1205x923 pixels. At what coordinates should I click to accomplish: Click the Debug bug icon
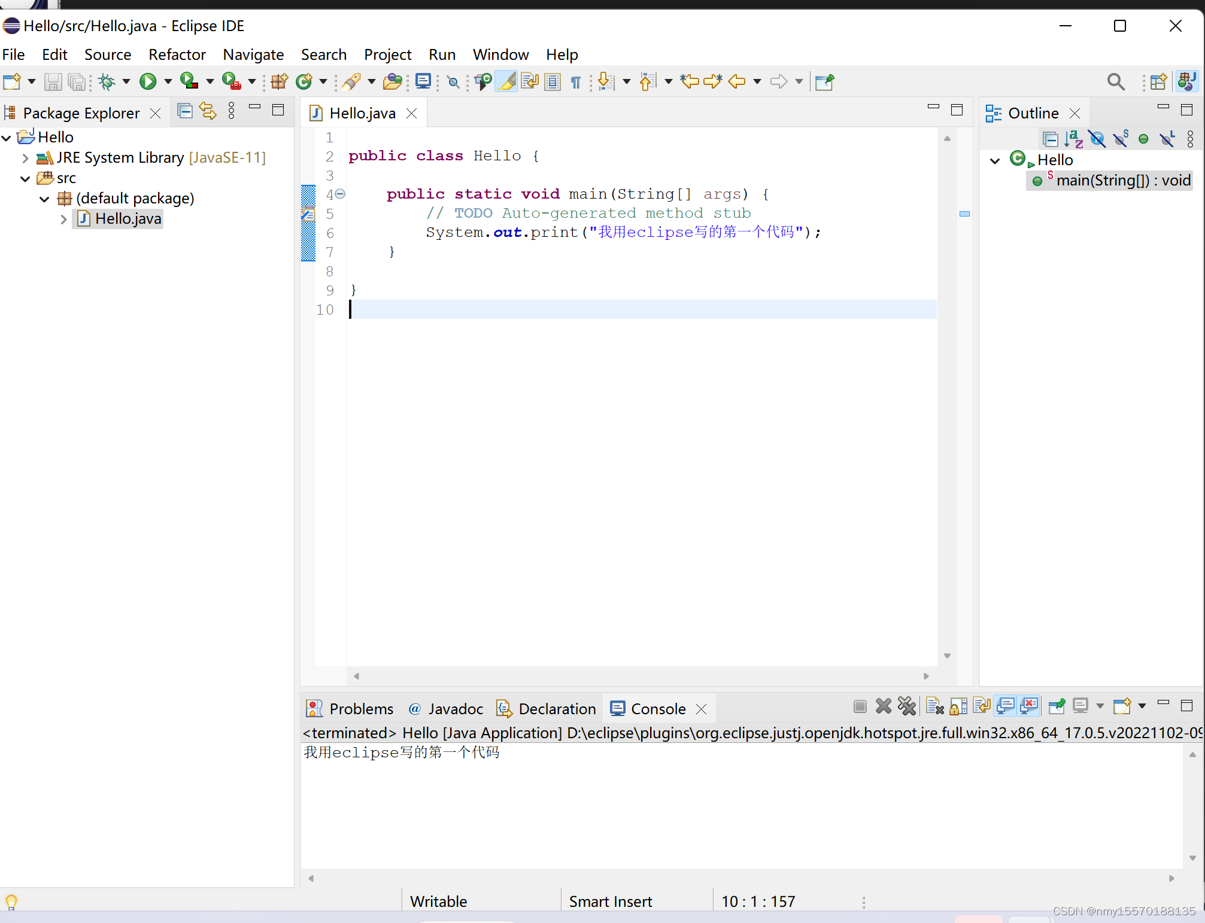107,81
